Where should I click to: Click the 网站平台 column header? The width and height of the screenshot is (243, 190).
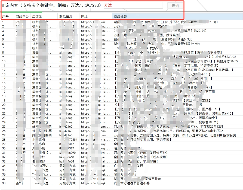pos(22,17)
